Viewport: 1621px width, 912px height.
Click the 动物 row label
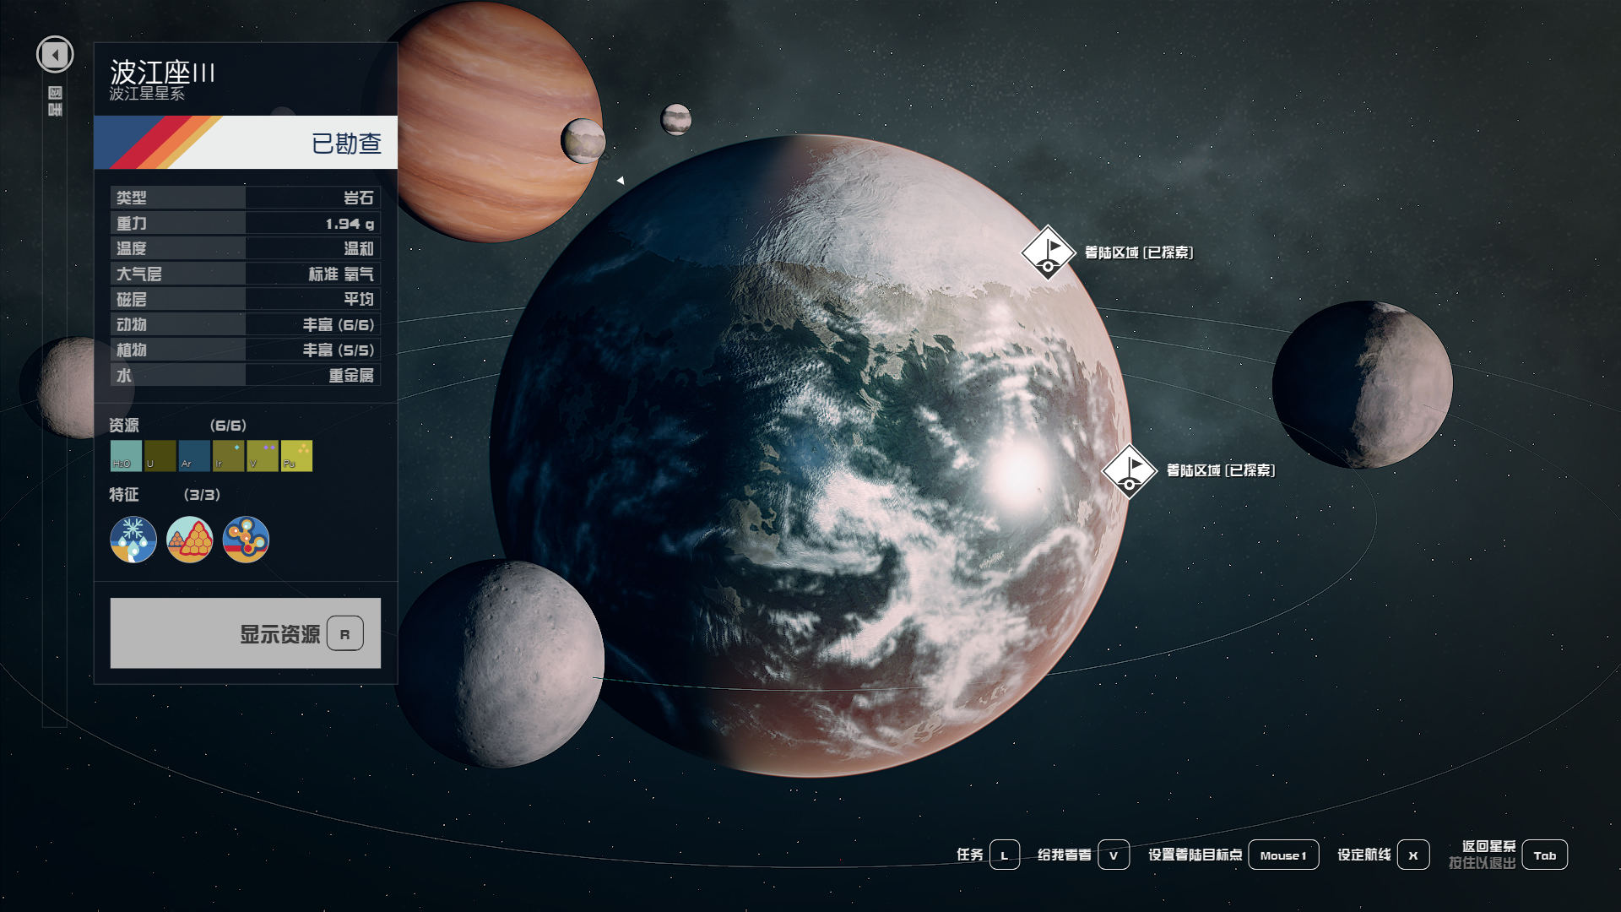click(132, 324)
